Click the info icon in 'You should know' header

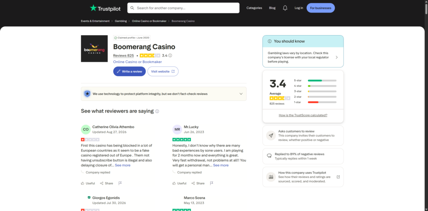coord(270,41)
